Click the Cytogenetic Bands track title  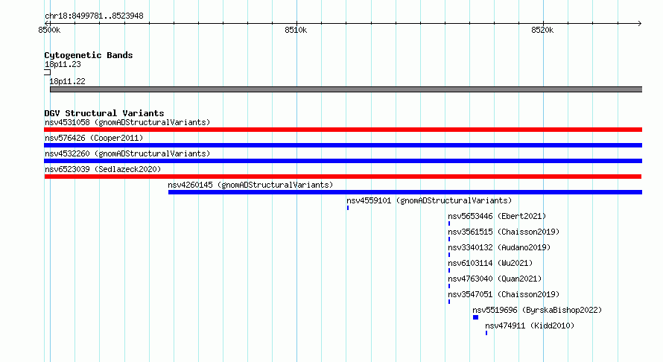click(x=89, y=55)
